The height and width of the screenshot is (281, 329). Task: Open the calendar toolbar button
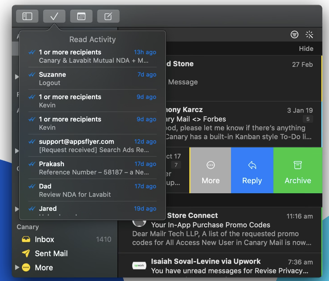(81, 16)
